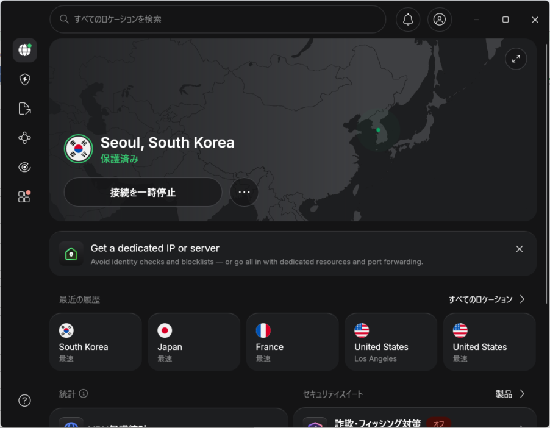This screenshot has height=428, width=550.
Task: Click the green server dot on map
Action: [x=378, y=130]
